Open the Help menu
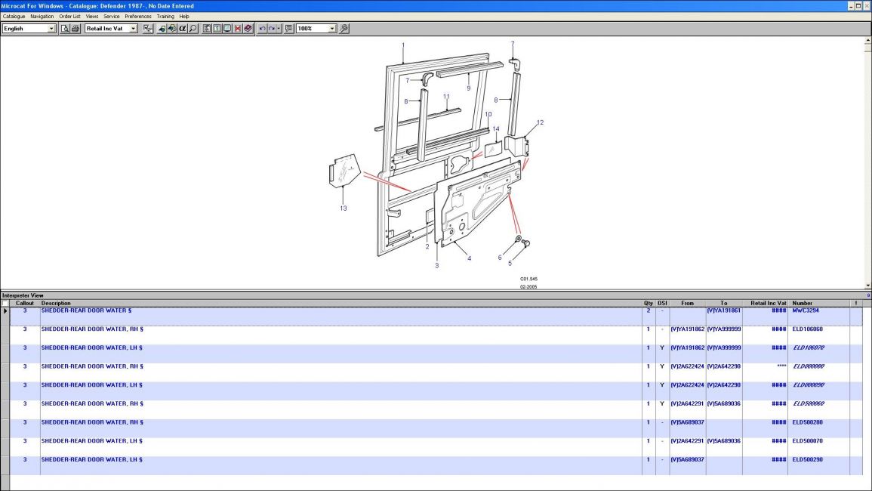The width and height of the screenshot is (872, 491). 184,16
